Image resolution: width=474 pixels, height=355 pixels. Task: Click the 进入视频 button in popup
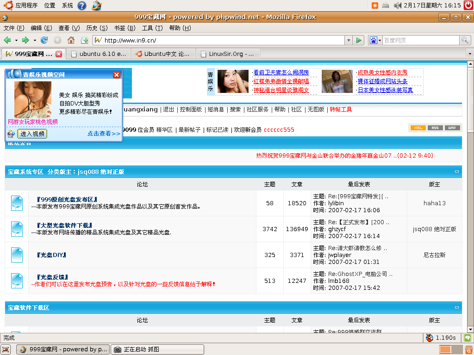[32, 134]
